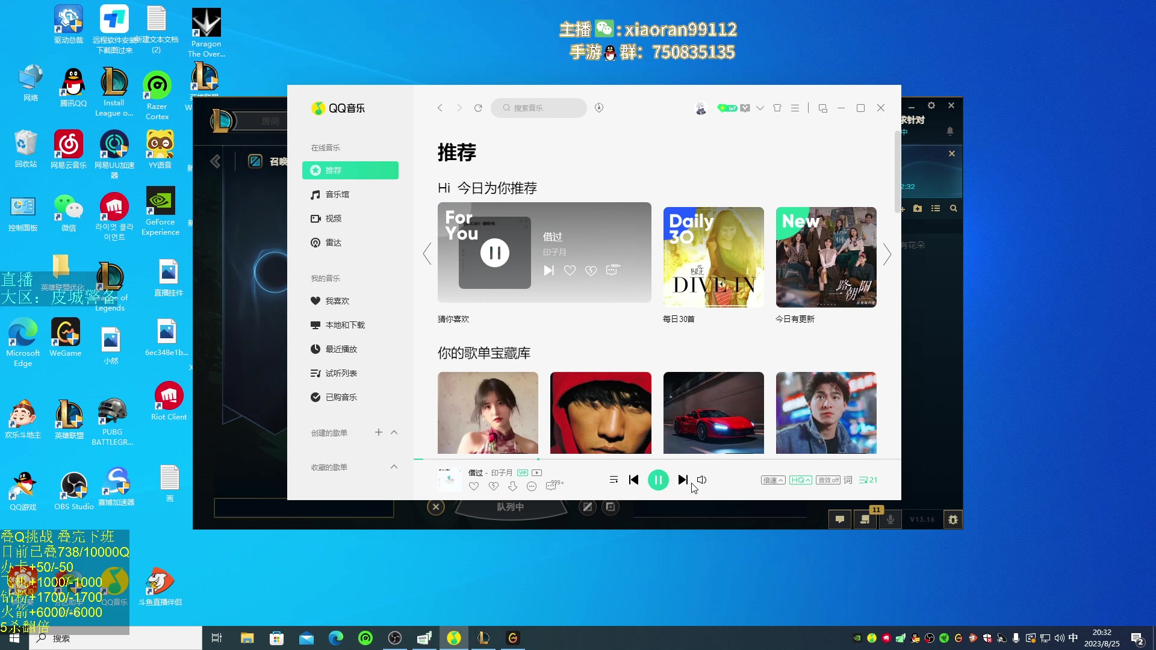
Task: Like current song in bottom player bar
Action: pyautogui.click(x=474, y=486)
